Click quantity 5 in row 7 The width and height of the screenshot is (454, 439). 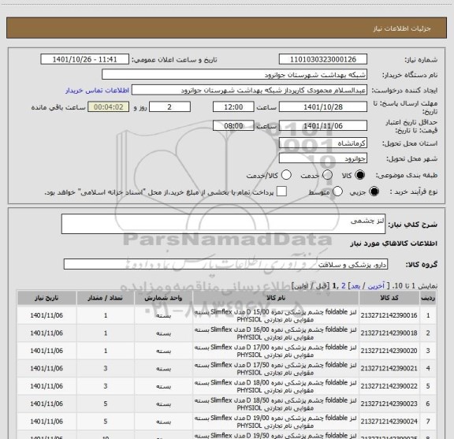pyautogui.click(x=106, y=422)
